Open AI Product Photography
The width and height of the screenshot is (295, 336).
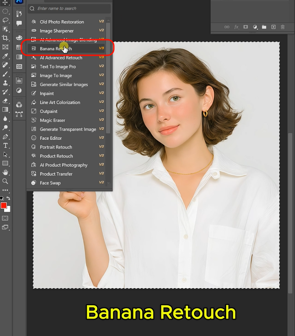click(x=67, y=165)
